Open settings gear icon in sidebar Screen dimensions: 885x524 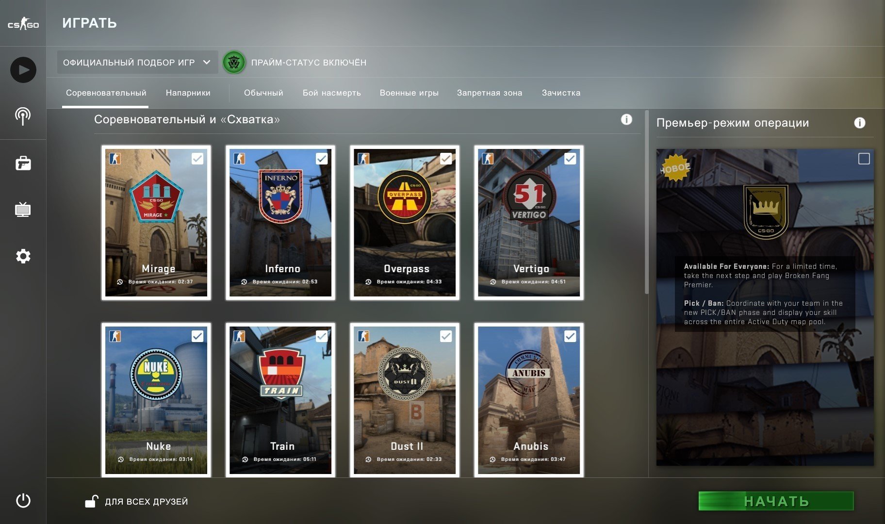(23, 256)
